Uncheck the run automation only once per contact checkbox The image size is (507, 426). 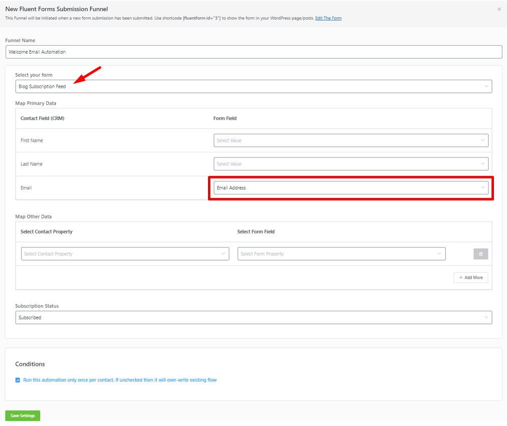point(18,380)
